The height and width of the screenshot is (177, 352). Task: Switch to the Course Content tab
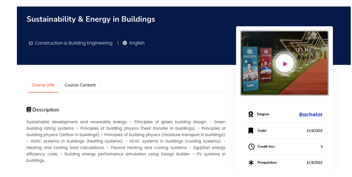[x=80, y=85]
